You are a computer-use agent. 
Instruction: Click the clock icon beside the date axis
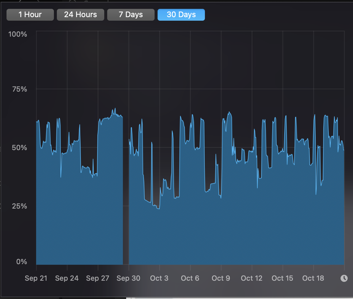(x=344, y=278)
